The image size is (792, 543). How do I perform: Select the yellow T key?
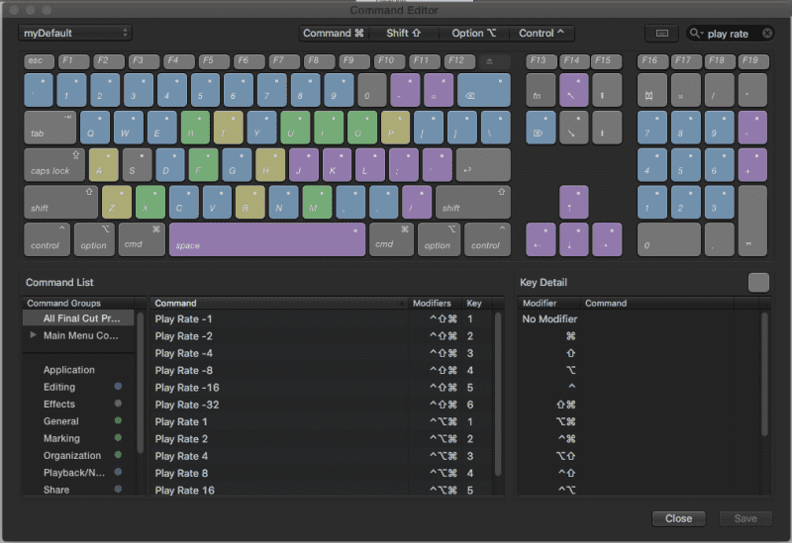(x=229, y=128)
